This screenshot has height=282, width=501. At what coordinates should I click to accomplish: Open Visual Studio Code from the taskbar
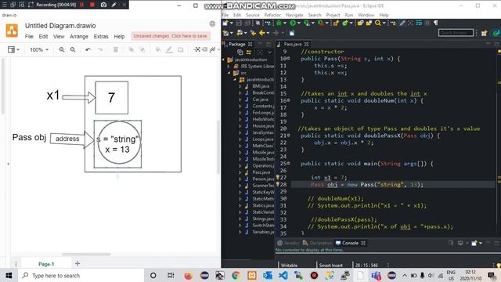(x=283, y=276)
